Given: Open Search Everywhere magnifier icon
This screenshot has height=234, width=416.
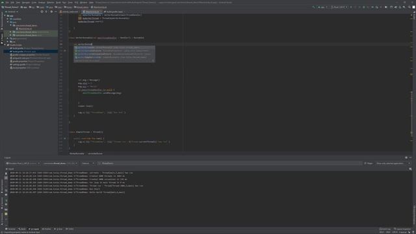Looking at the screenshot, I should [409, 7].
